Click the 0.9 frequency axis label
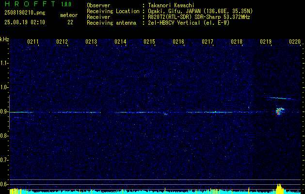The width and height of the screenshot is (305, 194). pos(4,112)
